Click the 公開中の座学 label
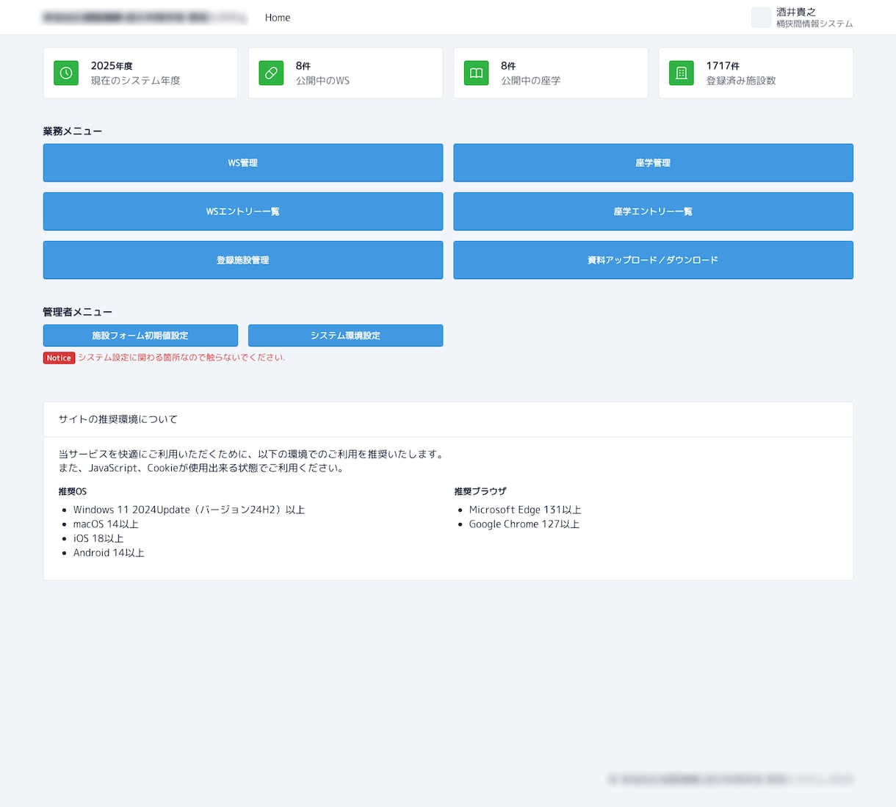 [530, 81]
